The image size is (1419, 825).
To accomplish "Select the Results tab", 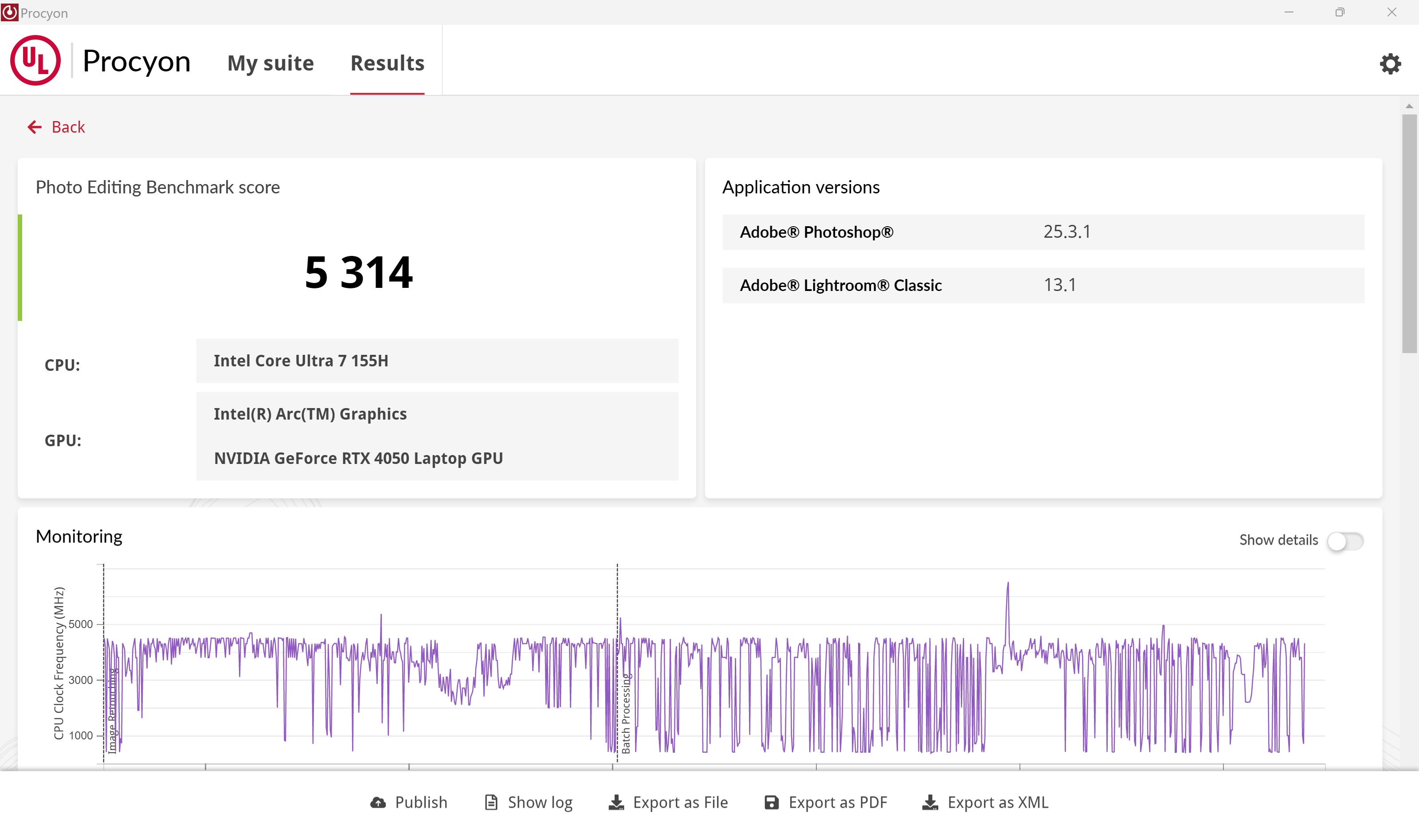I will 387,63.
